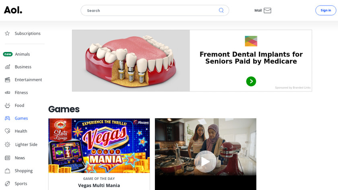Click the Vegas Multi Mania thumbnail
338x190 pixels.
click(x=99, y=146)
